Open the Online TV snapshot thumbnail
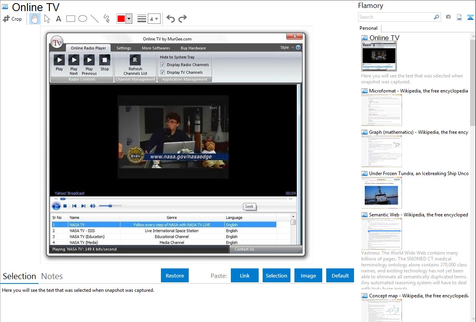This screenshot has width=476, height=322. pyautogui.click(x=379, y=56)
